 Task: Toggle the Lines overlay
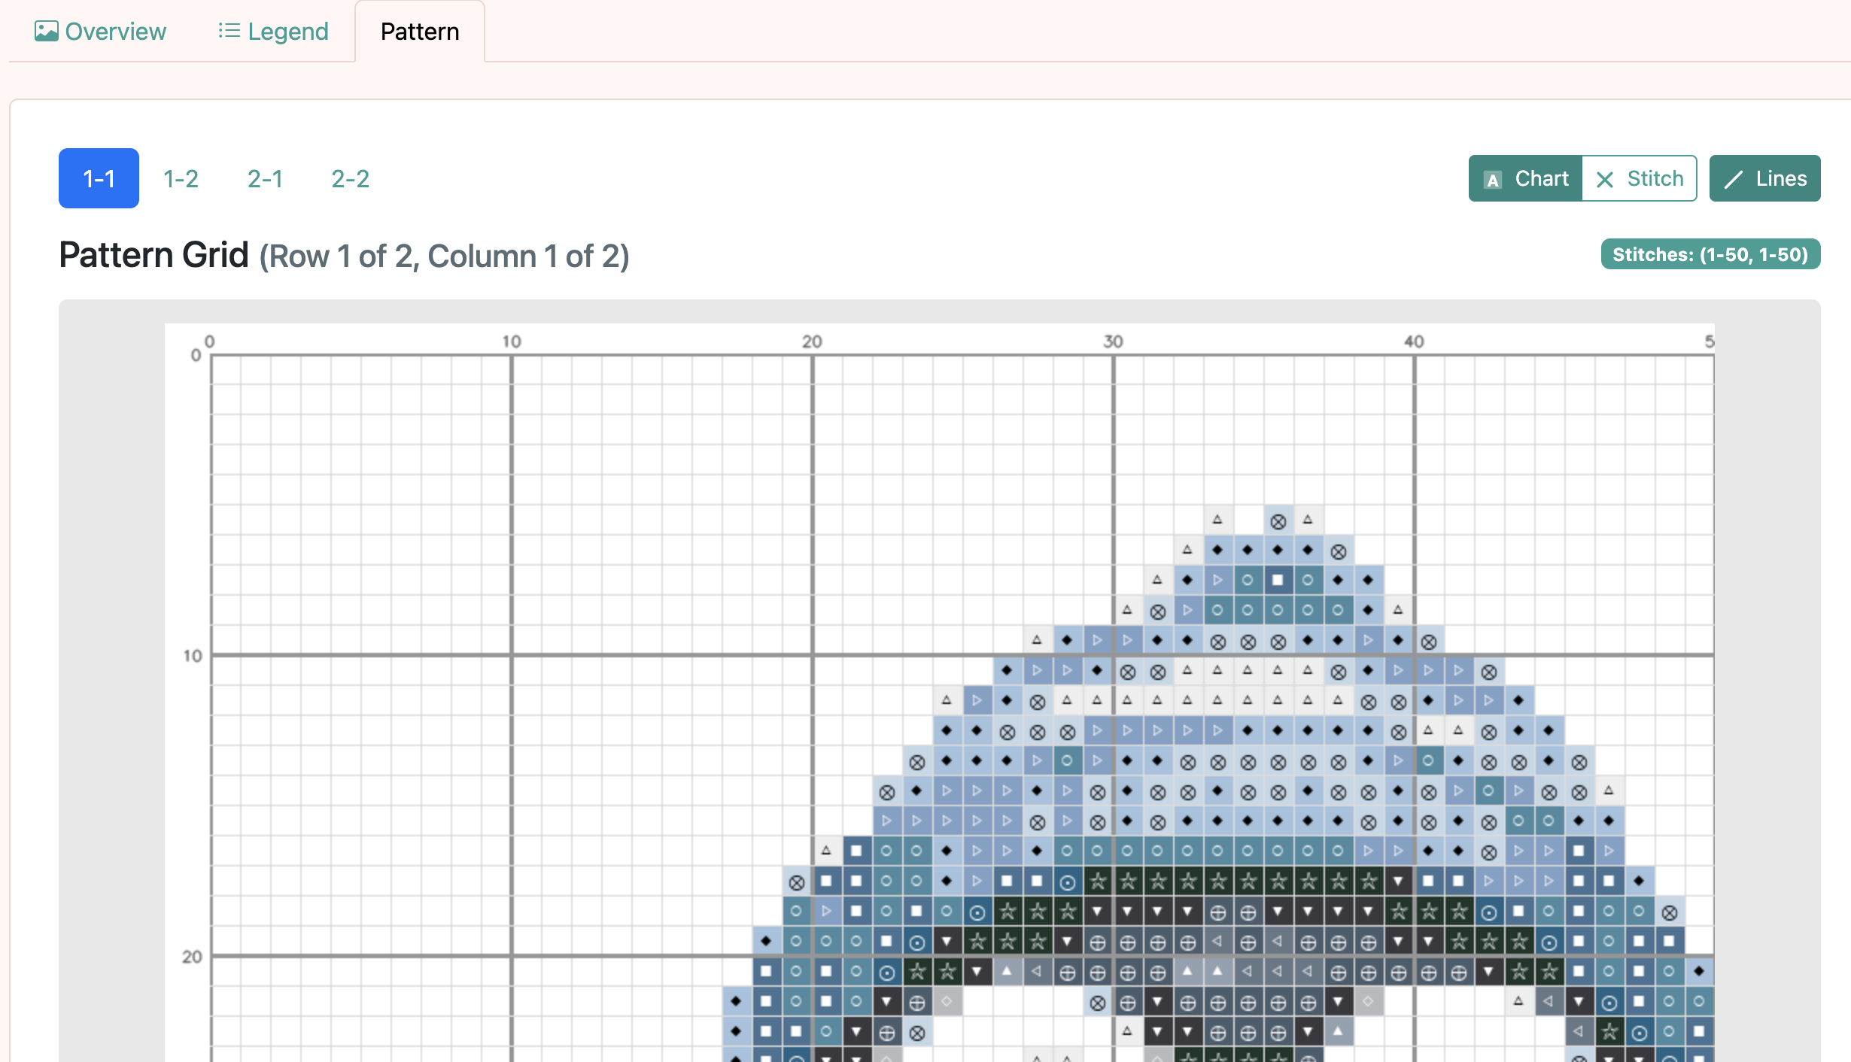tap(1764, 179)
